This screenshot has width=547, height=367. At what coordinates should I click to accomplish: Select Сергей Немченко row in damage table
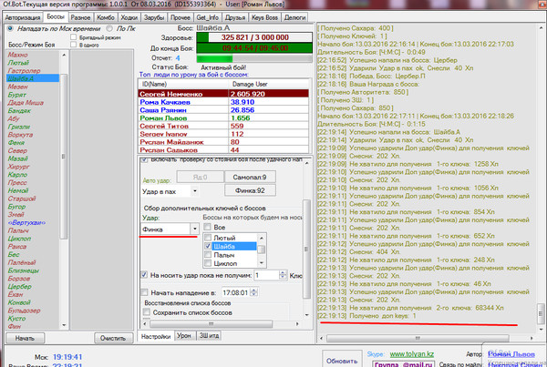[x=223, y=94]
